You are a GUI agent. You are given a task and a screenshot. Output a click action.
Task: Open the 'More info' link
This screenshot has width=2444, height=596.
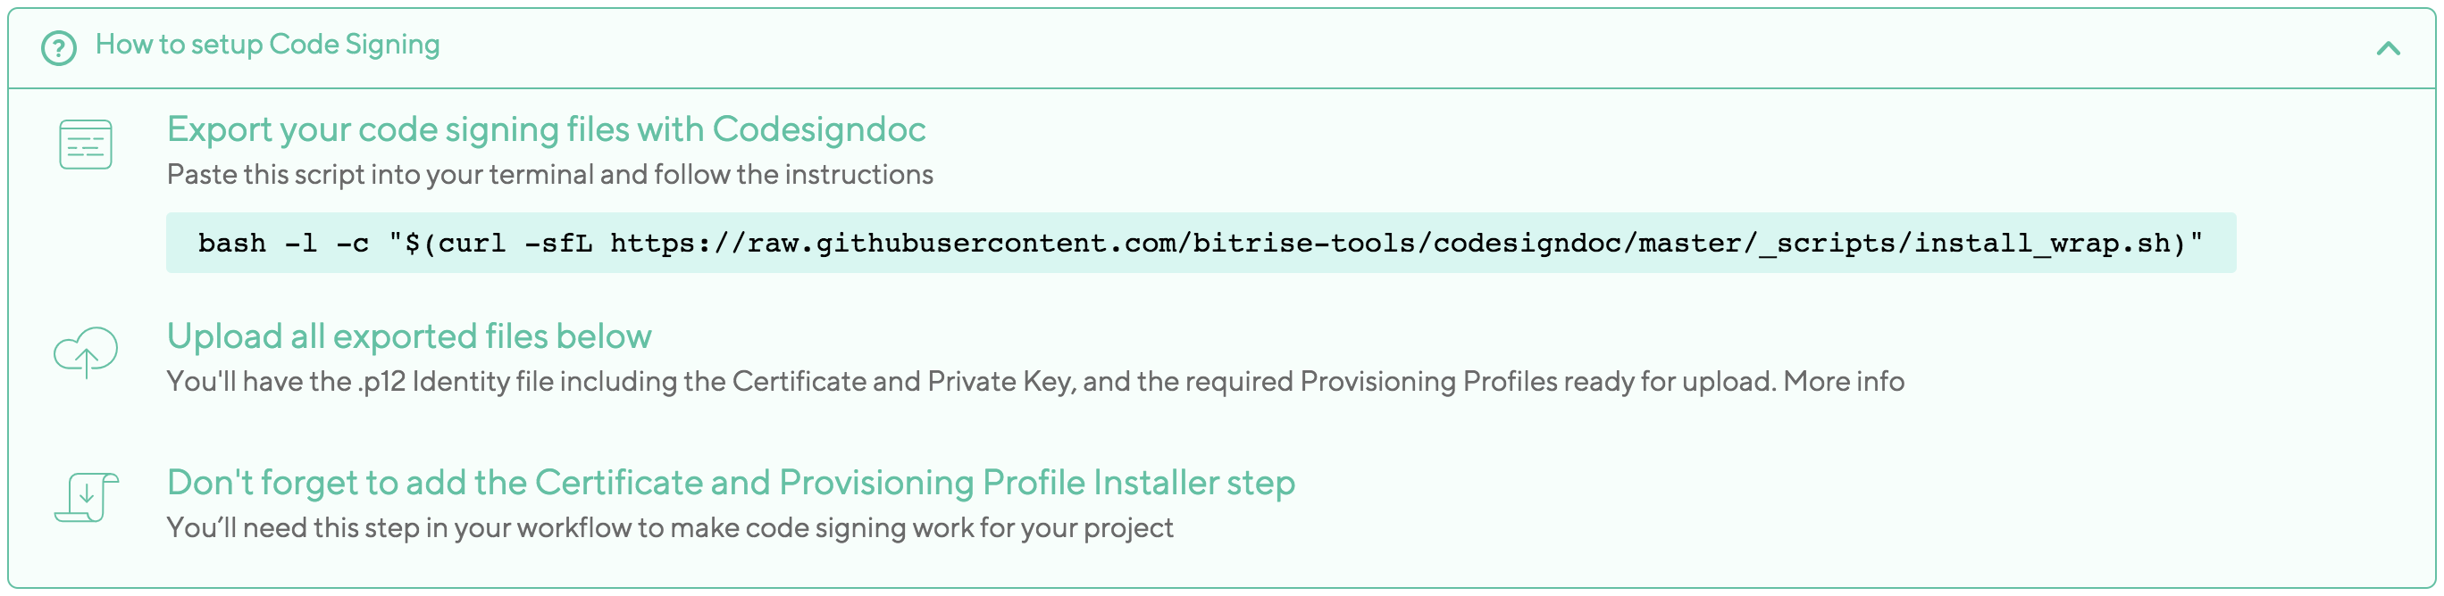point(1843,381)
